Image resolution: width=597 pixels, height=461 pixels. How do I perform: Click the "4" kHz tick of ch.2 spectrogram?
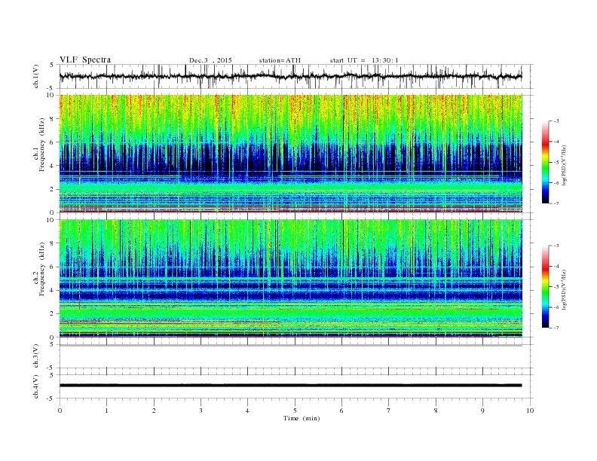point(53,290)
